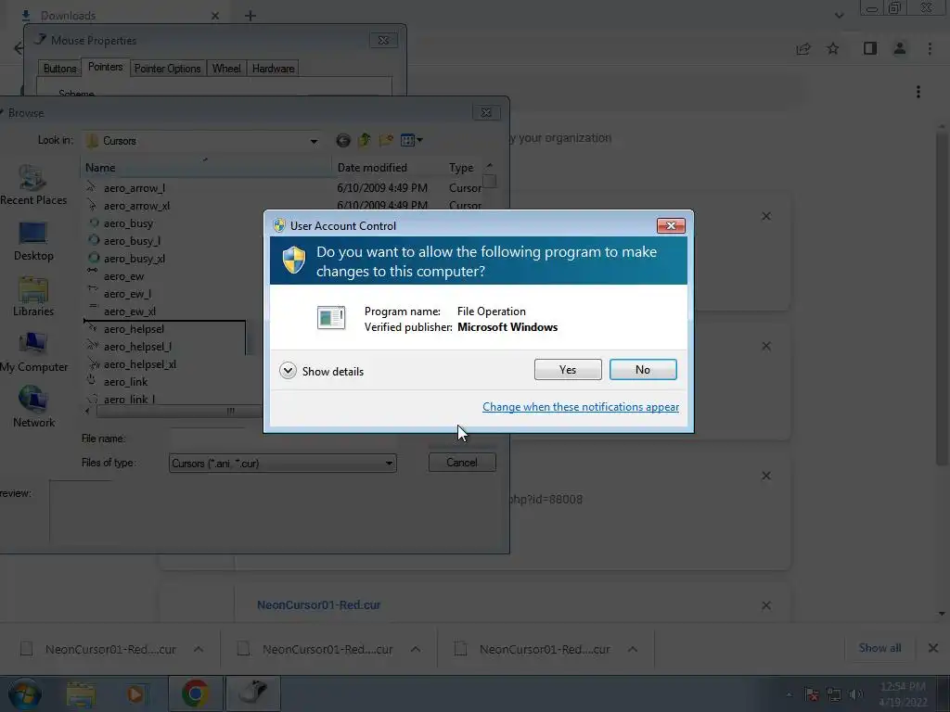Select aero_busy_xl cursor file
Image resolution: width=950 pixels, height=712 pixels.
[x=134, y=259]
